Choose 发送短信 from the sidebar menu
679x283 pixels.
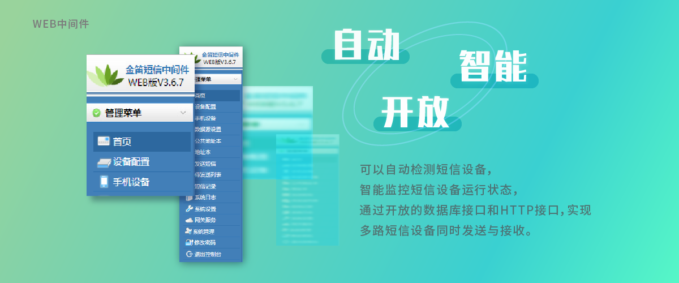(x=205, y=164)
